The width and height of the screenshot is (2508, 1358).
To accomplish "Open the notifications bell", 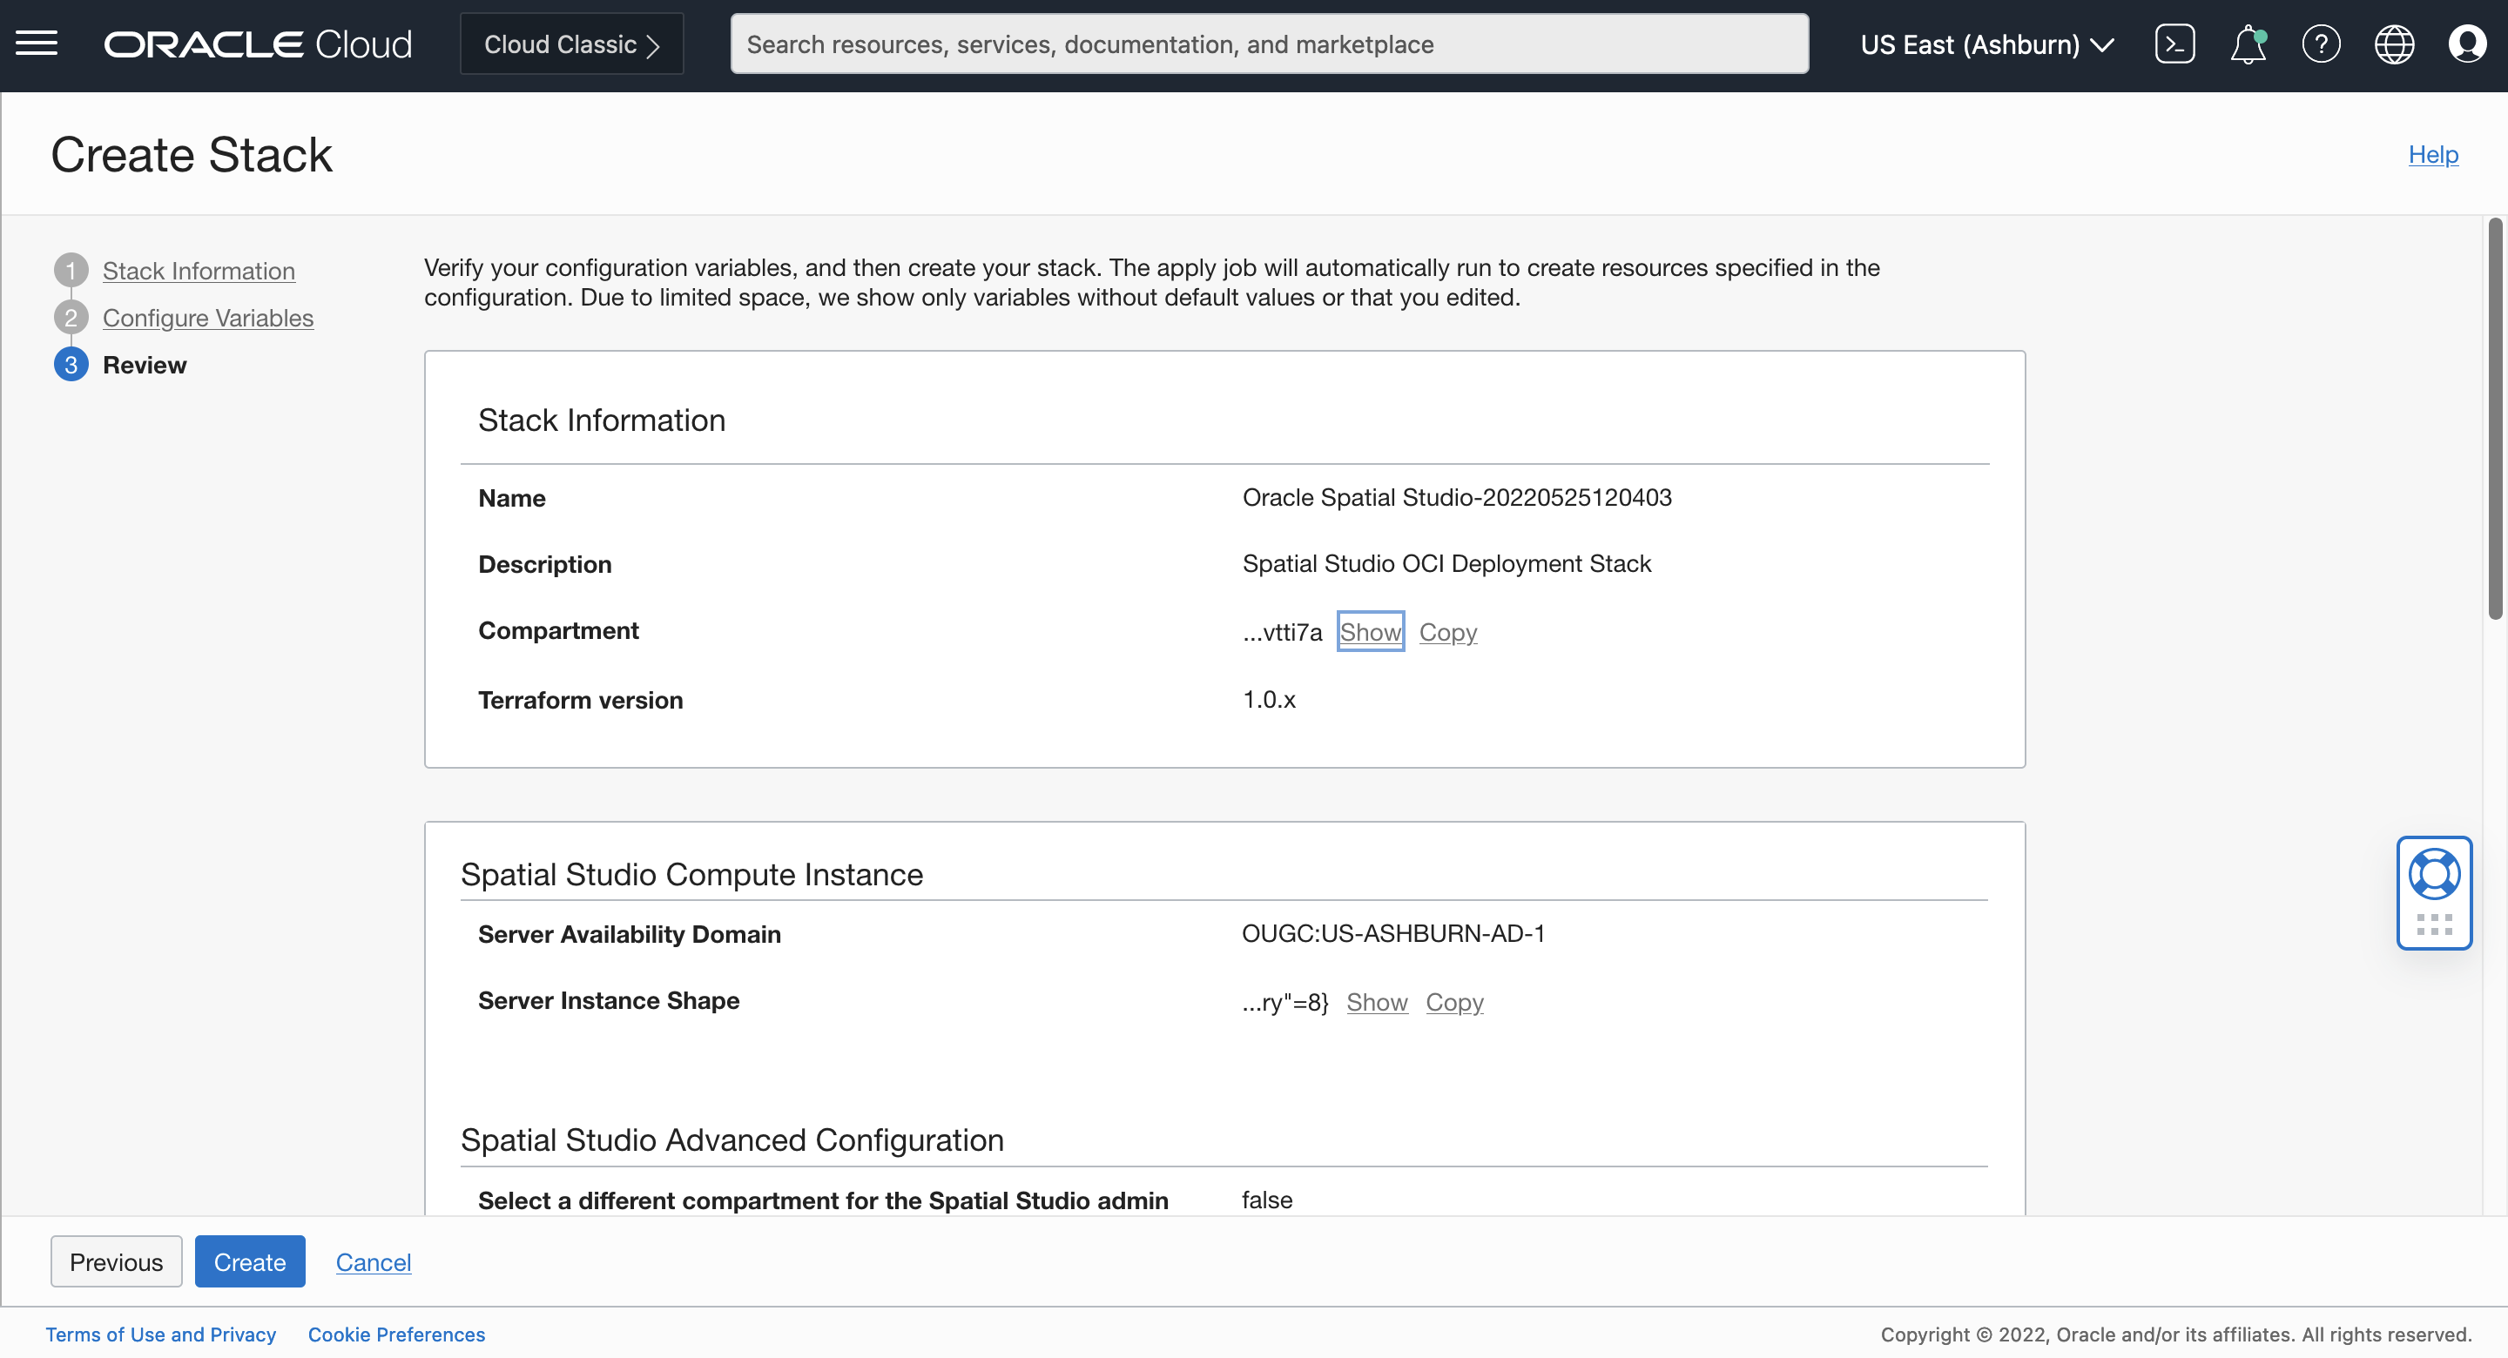I will point(2247,44).
